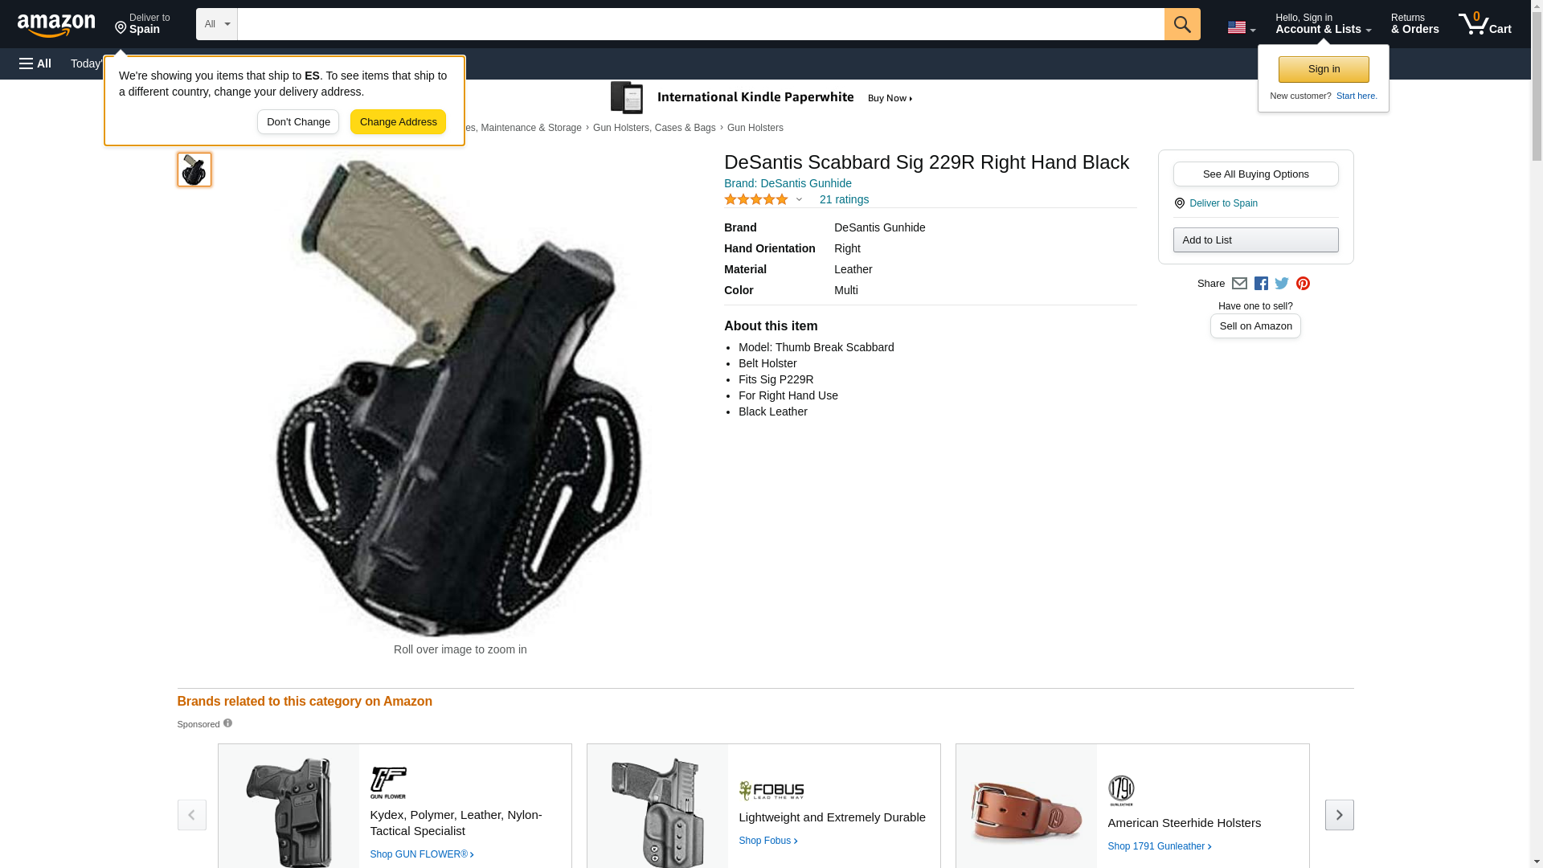Advance the sponsored brands carousel right
1543x868 pixels.
click(x=1339, y=815)
